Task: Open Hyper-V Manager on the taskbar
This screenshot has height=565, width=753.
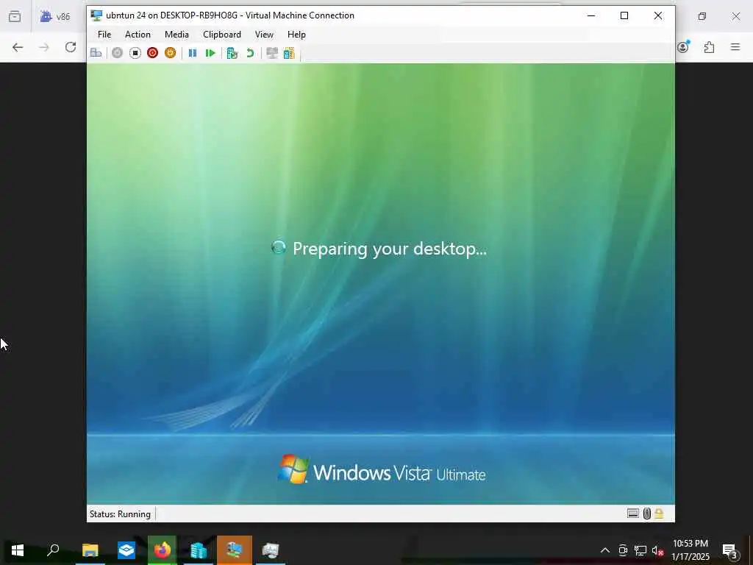Action: [199, 550]
